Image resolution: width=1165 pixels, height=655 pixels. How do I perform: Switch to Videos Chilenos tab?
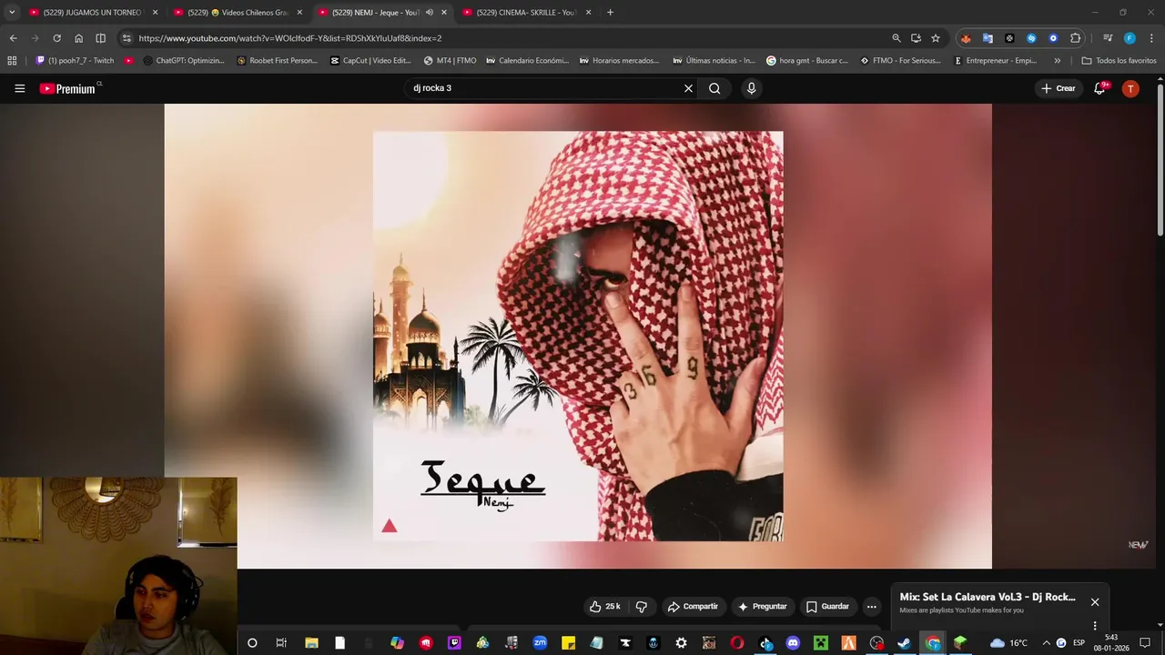[238, 13]
